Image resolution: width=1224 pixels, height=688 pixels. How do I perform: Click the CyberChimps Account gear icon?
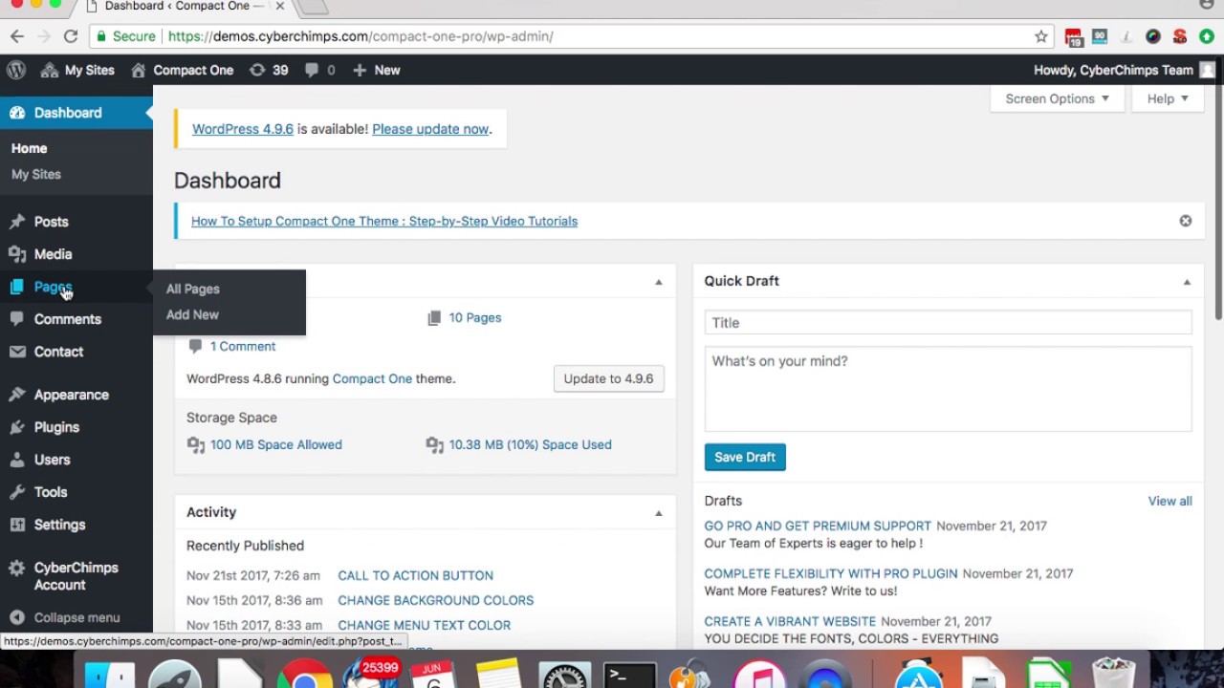click(17, 568)
